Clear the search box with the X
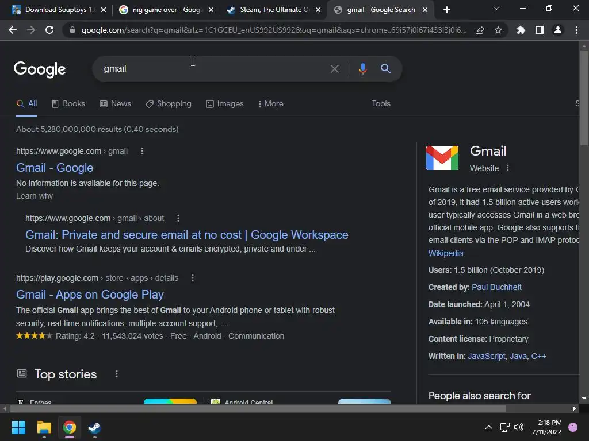Viewport: 589px width, 441px height. point(335,69)
